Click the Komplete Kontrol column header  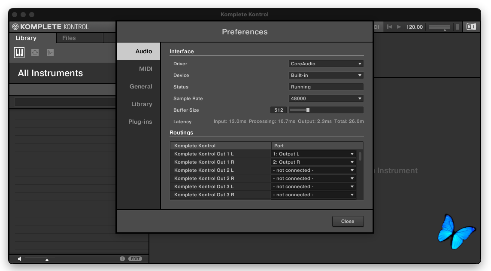pos(221,146)
